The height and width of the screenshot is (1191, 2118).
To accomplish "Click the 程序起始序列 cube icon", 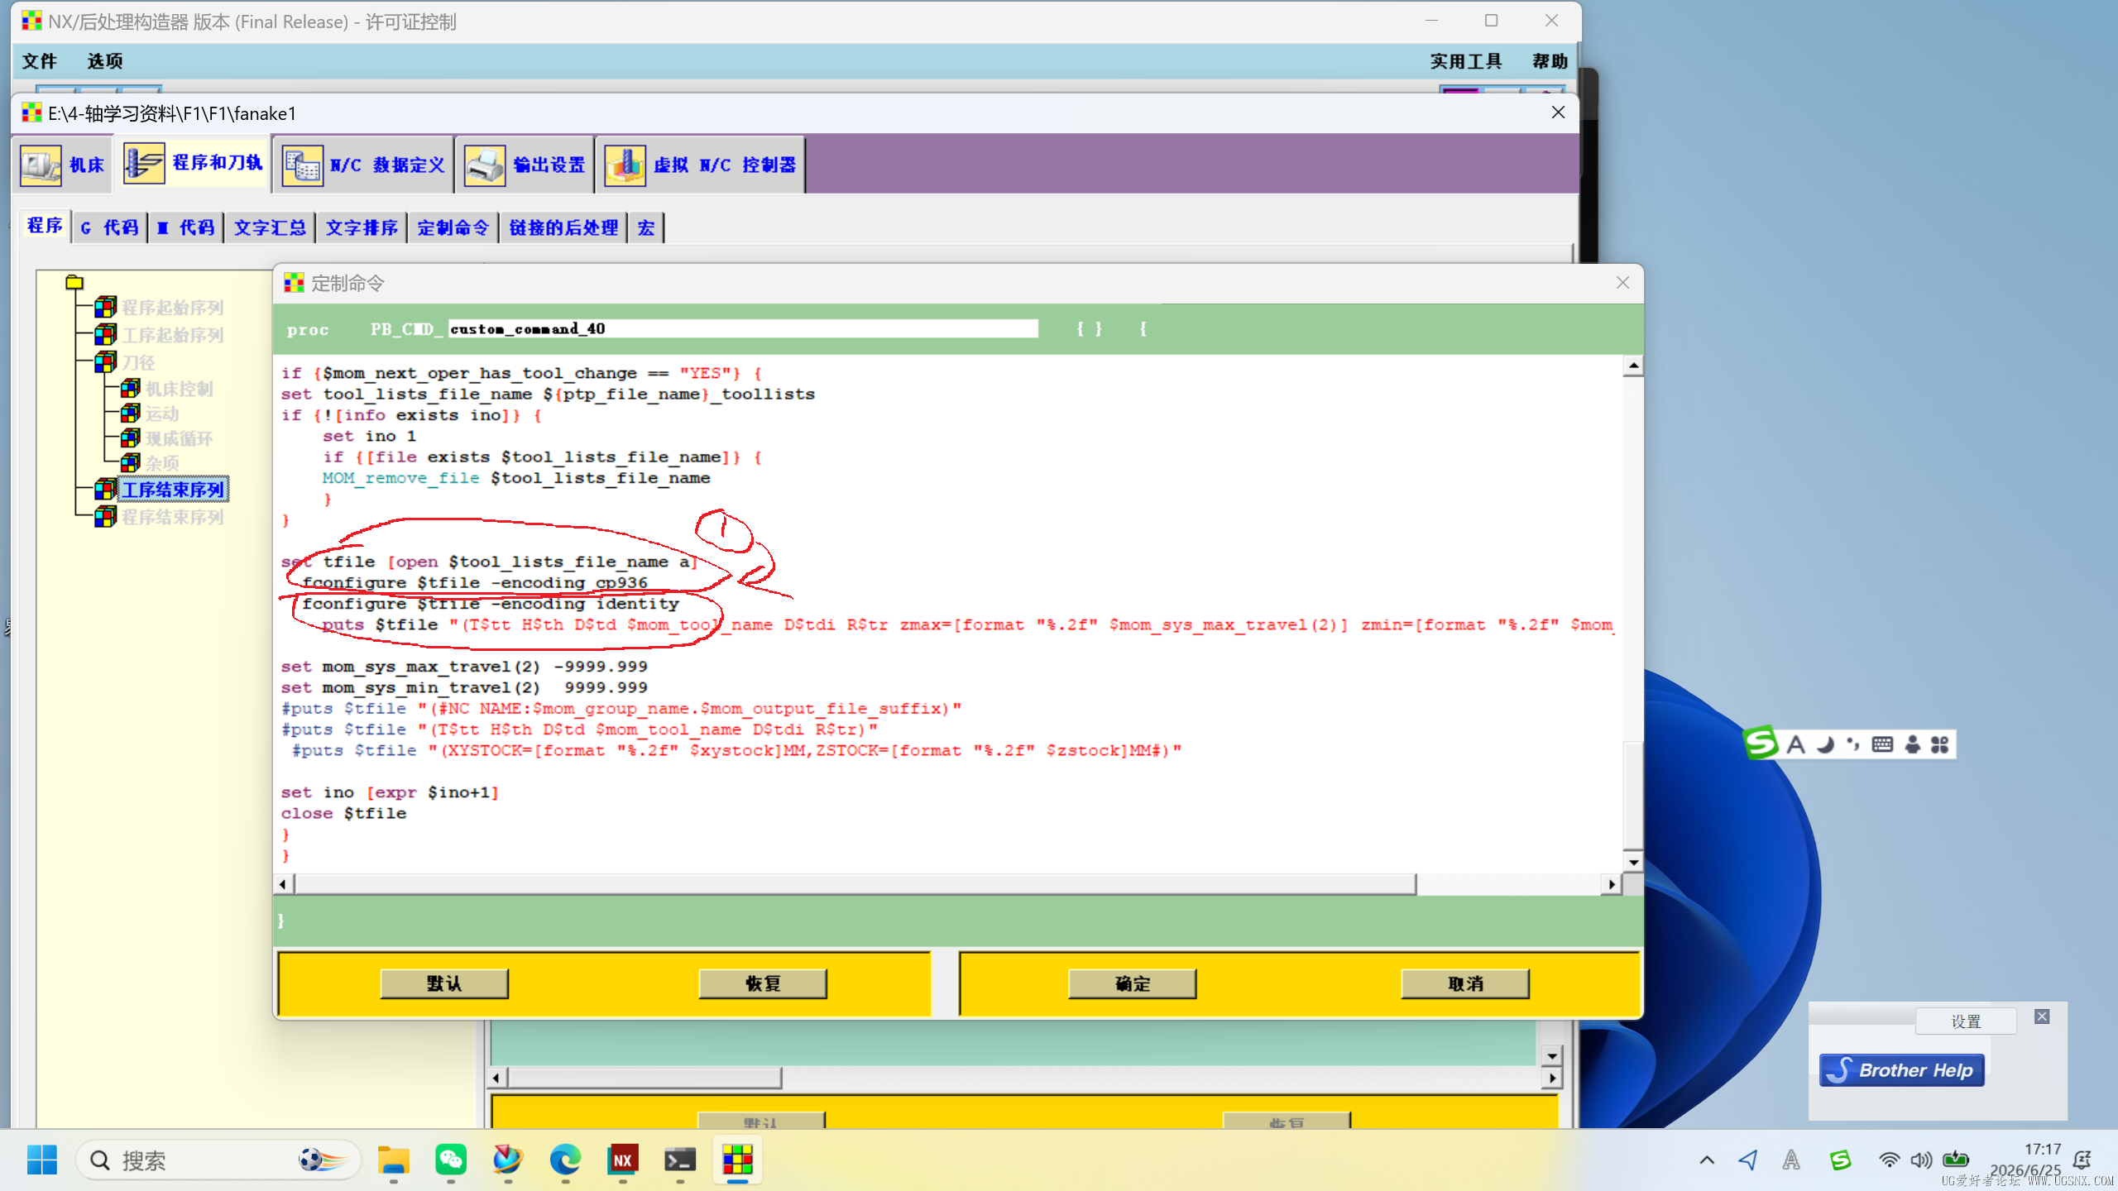I will tap(105, 307).
